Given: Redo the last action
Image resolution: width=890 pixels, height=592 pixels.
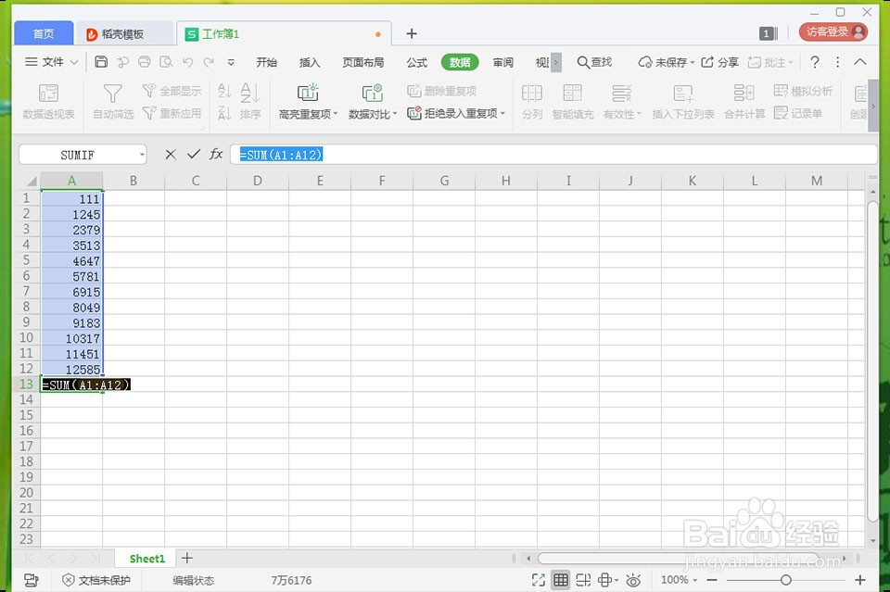Looking at the screenshot, I should click(x=209, y=62).
